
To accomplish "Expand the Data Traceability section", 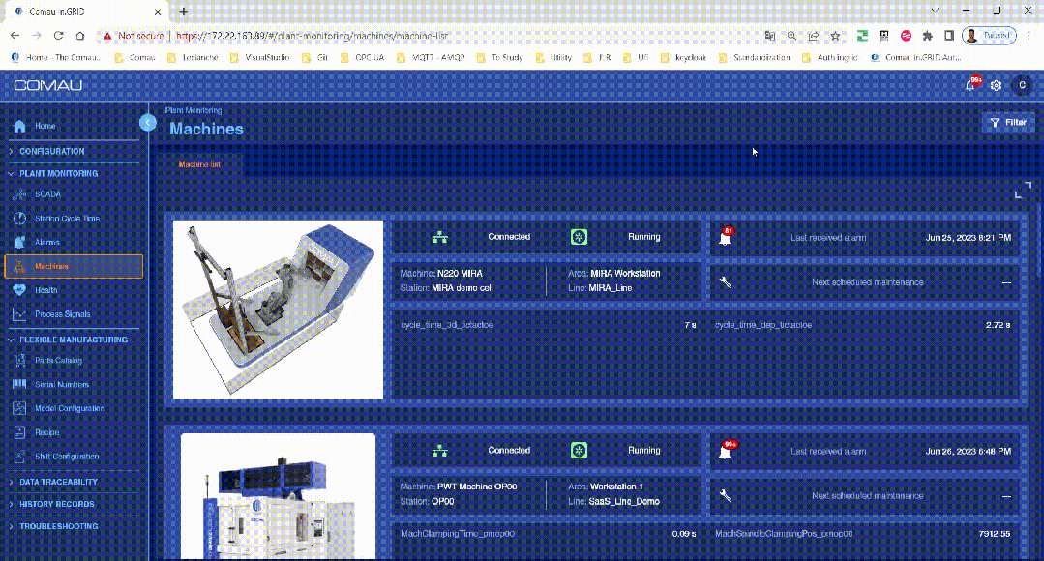I will point(58,481).
